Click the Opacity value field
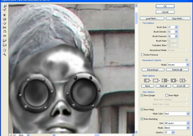Image resolution: width=193 pixels, height=136 pixels. tap(168, 132)
